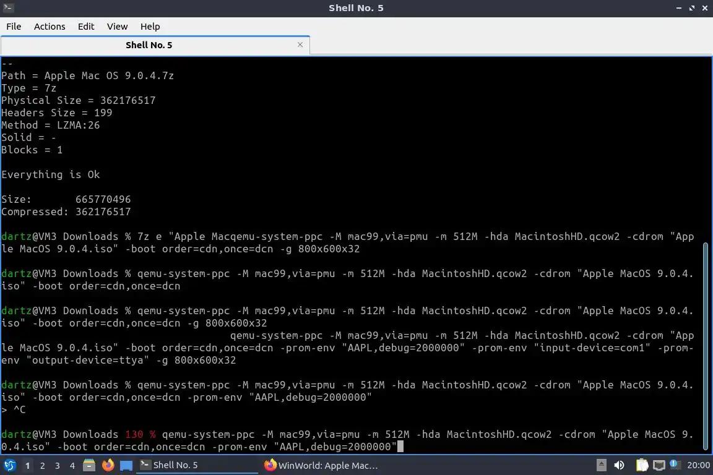Click the 'Physical Size = 362176517' line
This screenshot has height=475, width=713.
[78, 100]
